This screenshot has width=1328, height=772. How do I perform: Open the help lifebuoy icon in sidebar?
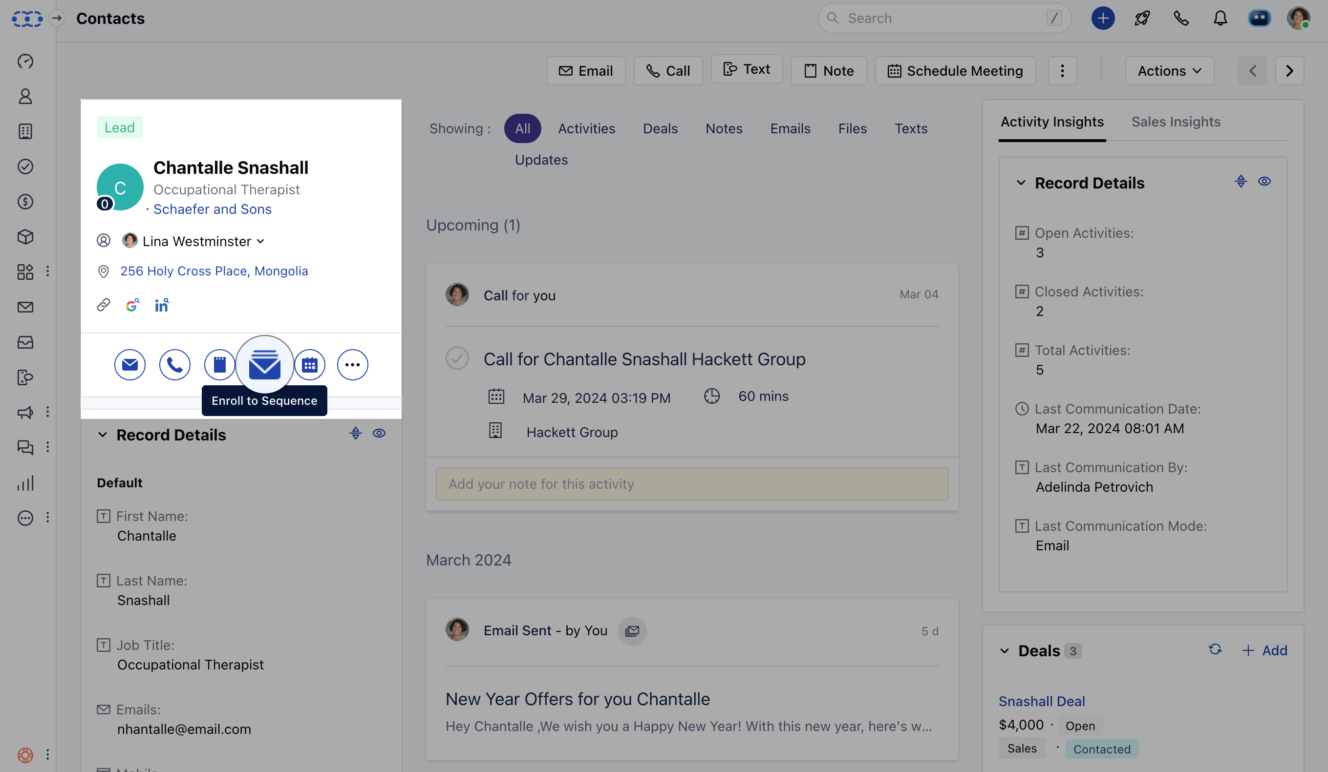(25, 754)
